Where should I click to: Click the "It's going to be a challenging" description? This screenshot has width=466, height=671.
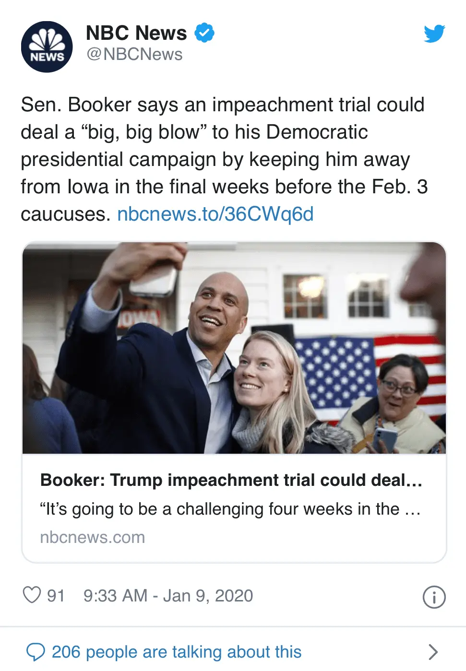230,509
